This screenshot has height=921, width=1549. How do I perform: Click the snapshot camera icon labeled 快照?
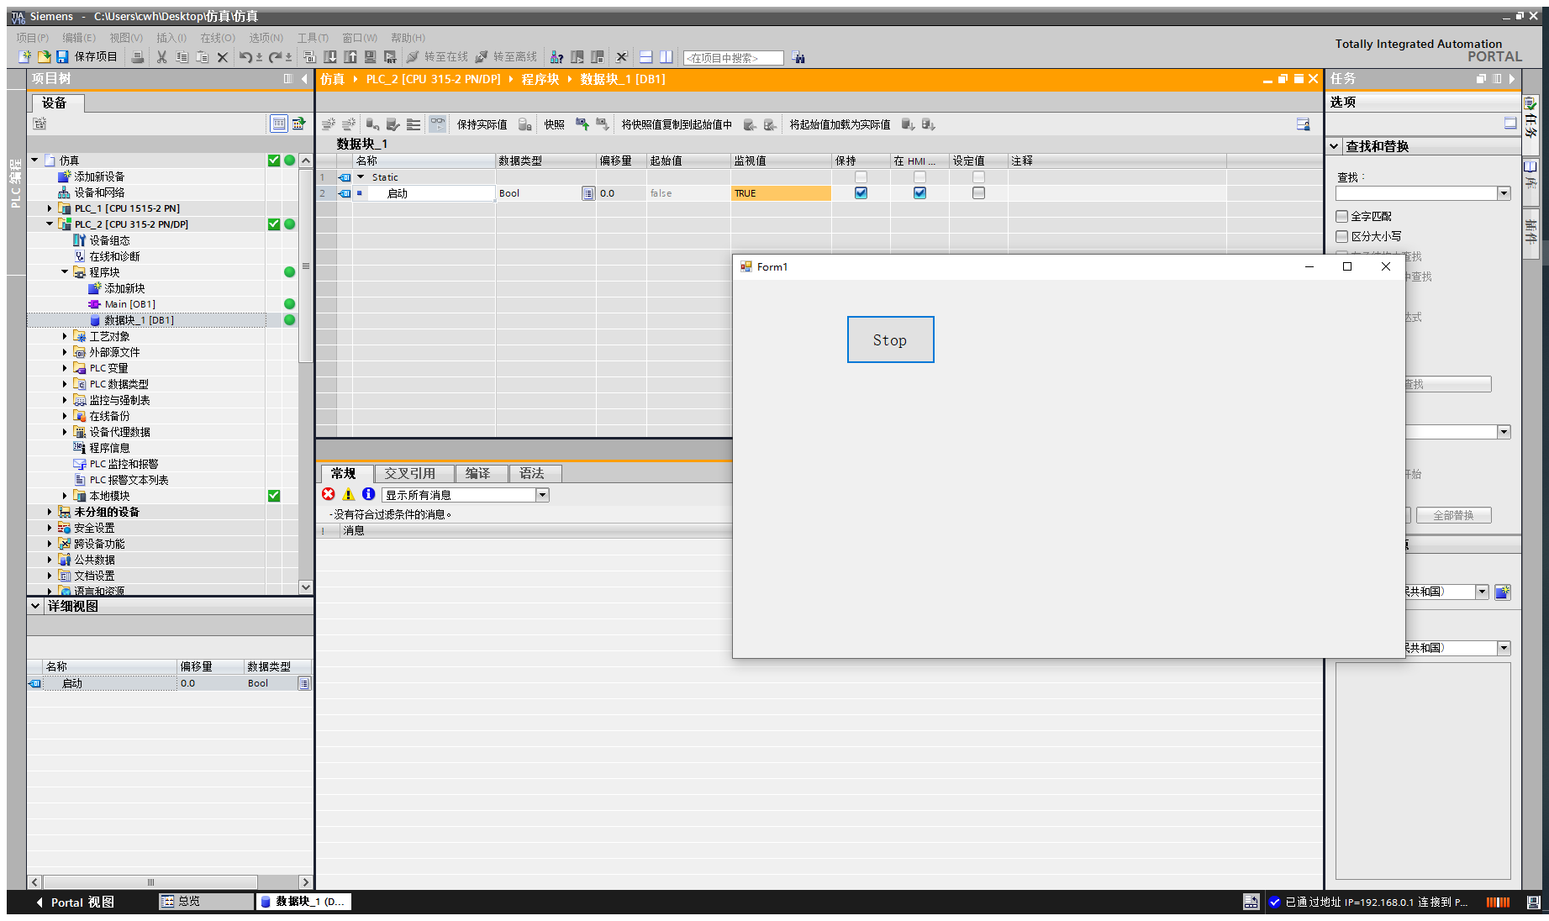(x=525, y=124)
